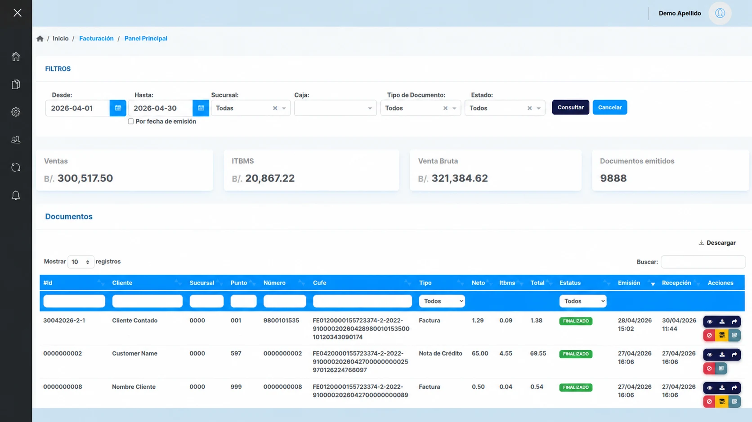
Task: Clear the Tipo de Documento selection X
Action: click(x=445, y=108)
